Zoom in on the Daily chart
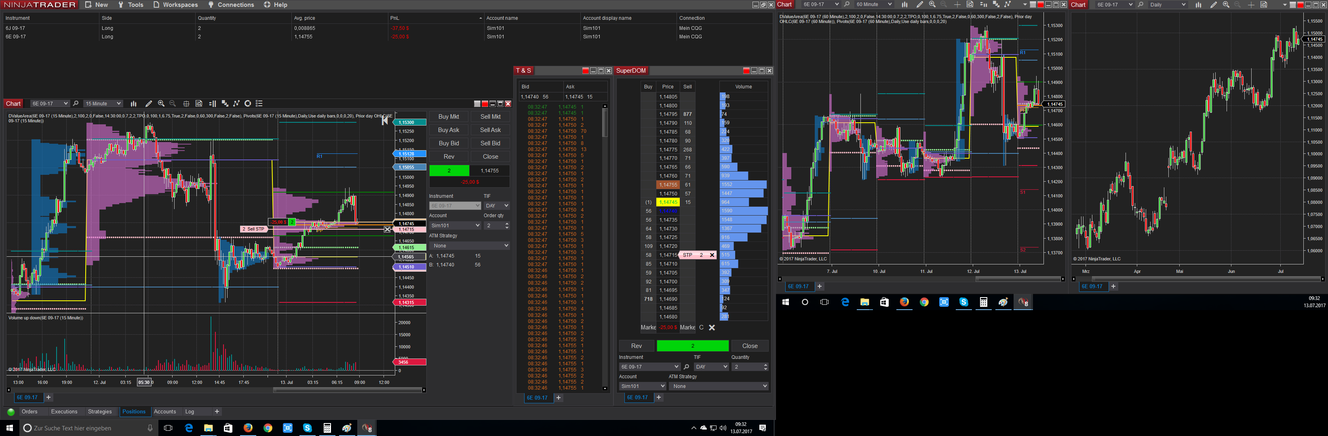 click(x=1226, y=4)
